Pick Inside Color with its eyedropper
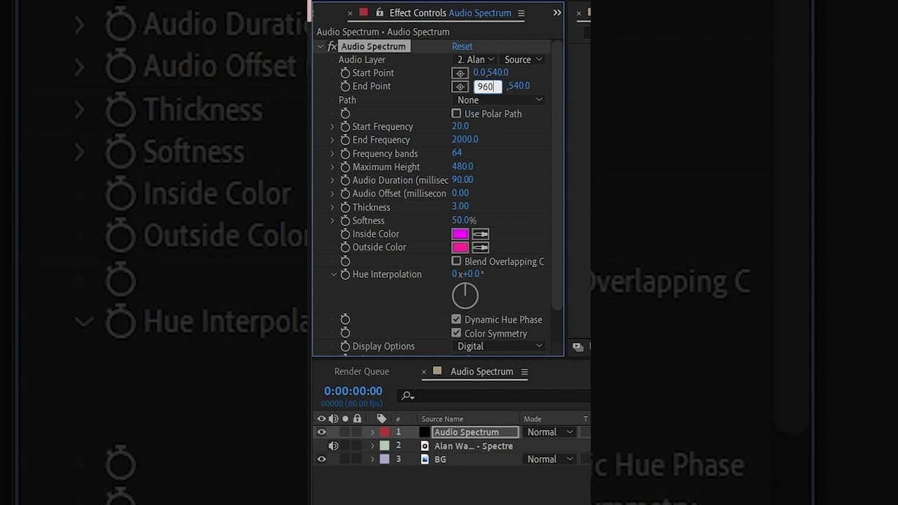The height and width of the screenshot is (505, 898). 481,234
